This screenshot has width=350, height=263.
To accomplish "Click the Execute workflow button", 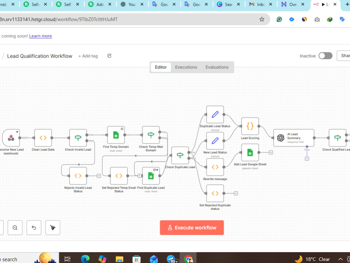I will [x=192, y=228].
